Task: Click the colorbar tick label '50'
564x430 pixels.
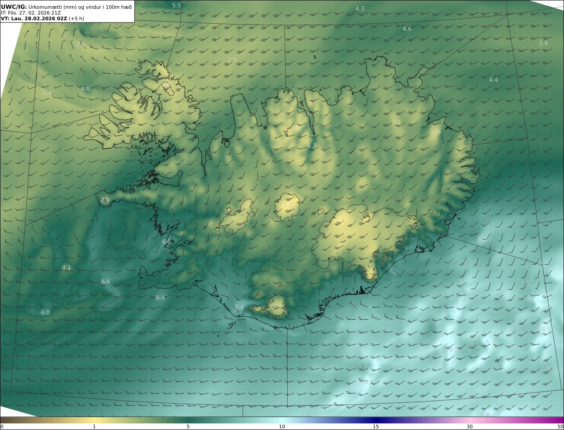Action: [560, 426]
